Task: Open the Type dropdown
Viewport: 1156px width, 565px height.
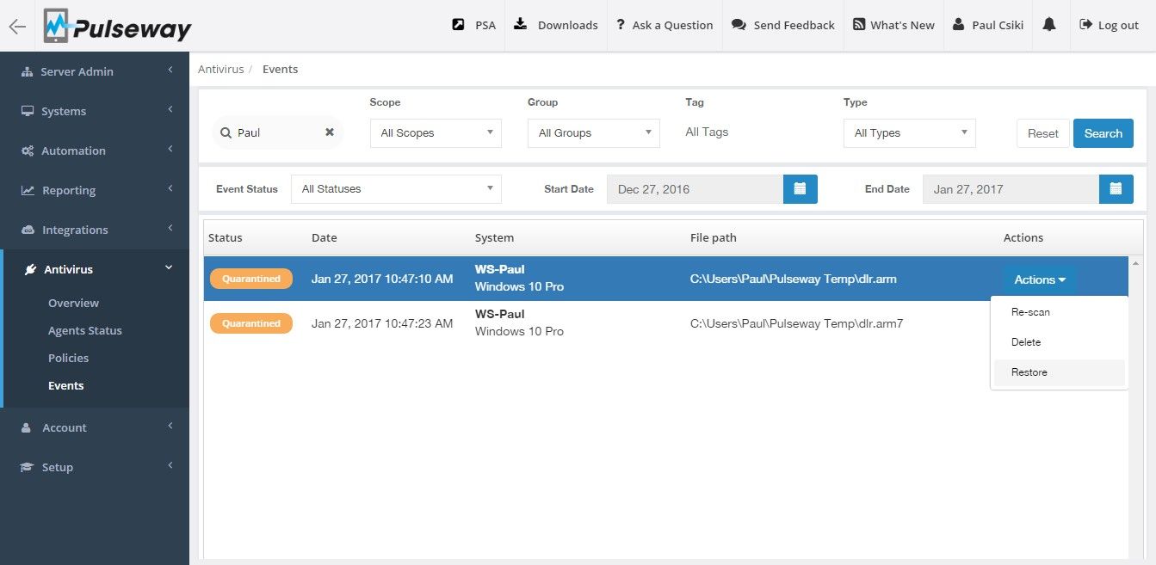Action: pos(910,133)
